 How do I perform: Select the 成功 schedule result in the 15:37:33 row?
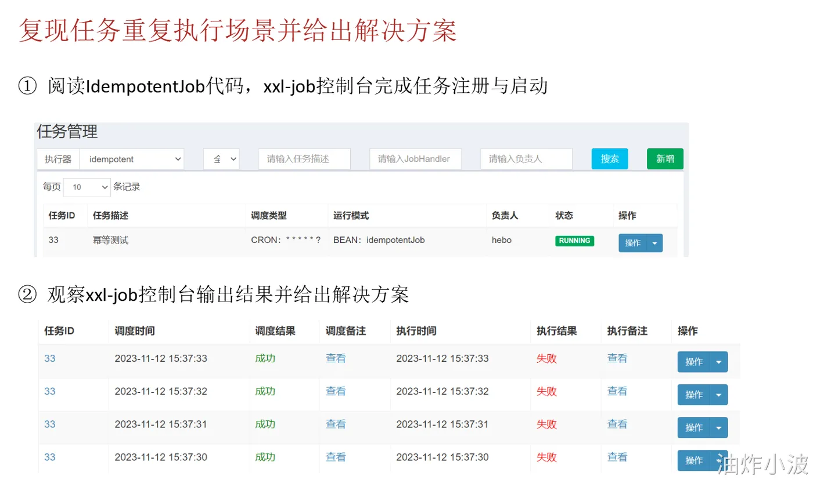(x=265, y=358)
